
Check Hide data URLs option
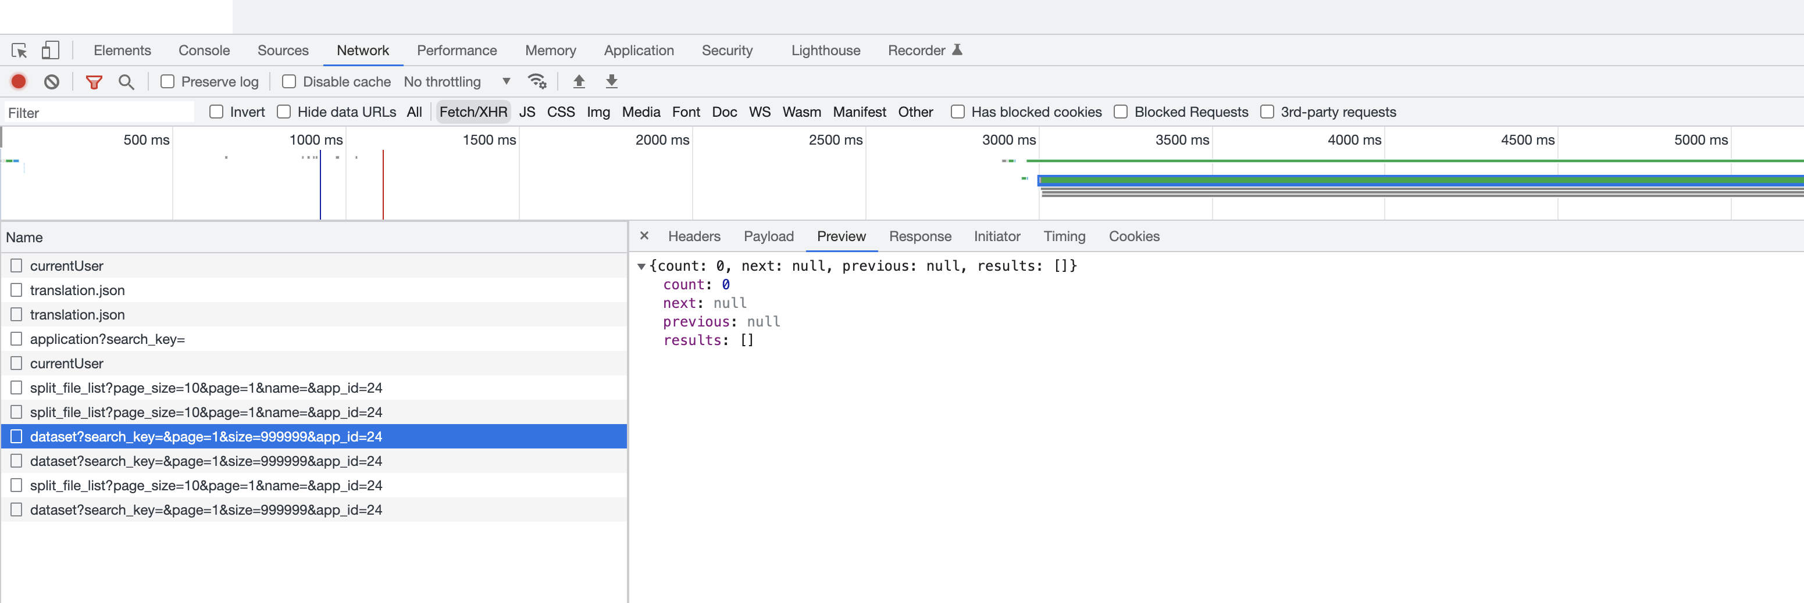pyautogui.click(x=284, y=112)
